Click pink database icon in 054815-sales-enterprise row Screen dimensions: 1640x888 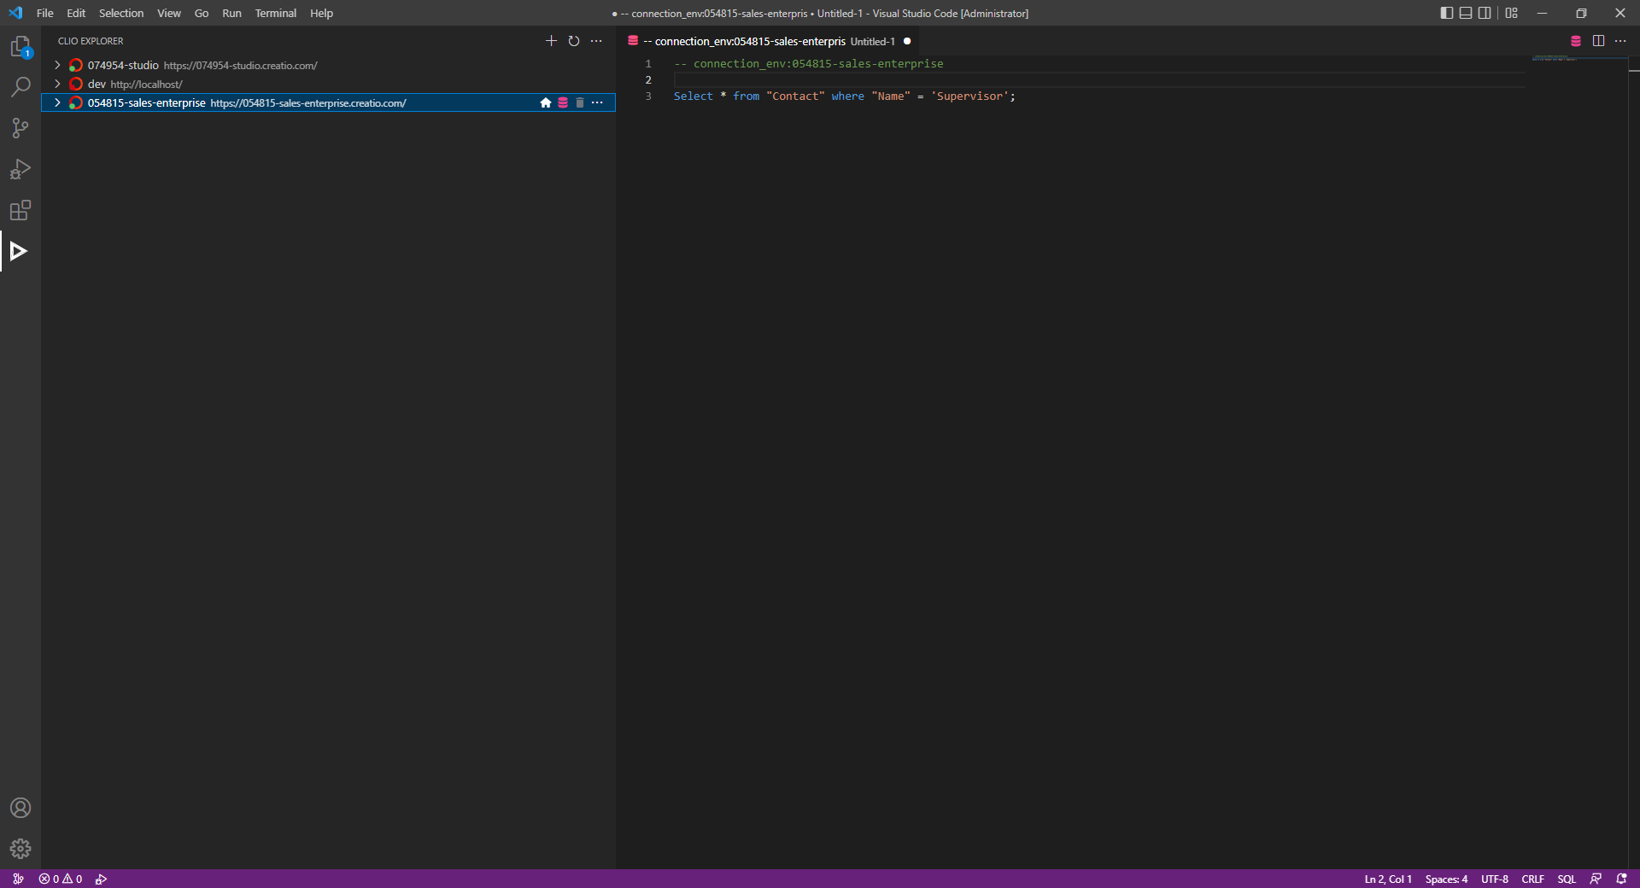tap(563, 103)
